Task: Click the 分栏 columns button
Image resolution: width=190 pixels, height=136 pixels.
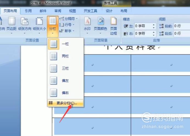Action: coord(53,26)
